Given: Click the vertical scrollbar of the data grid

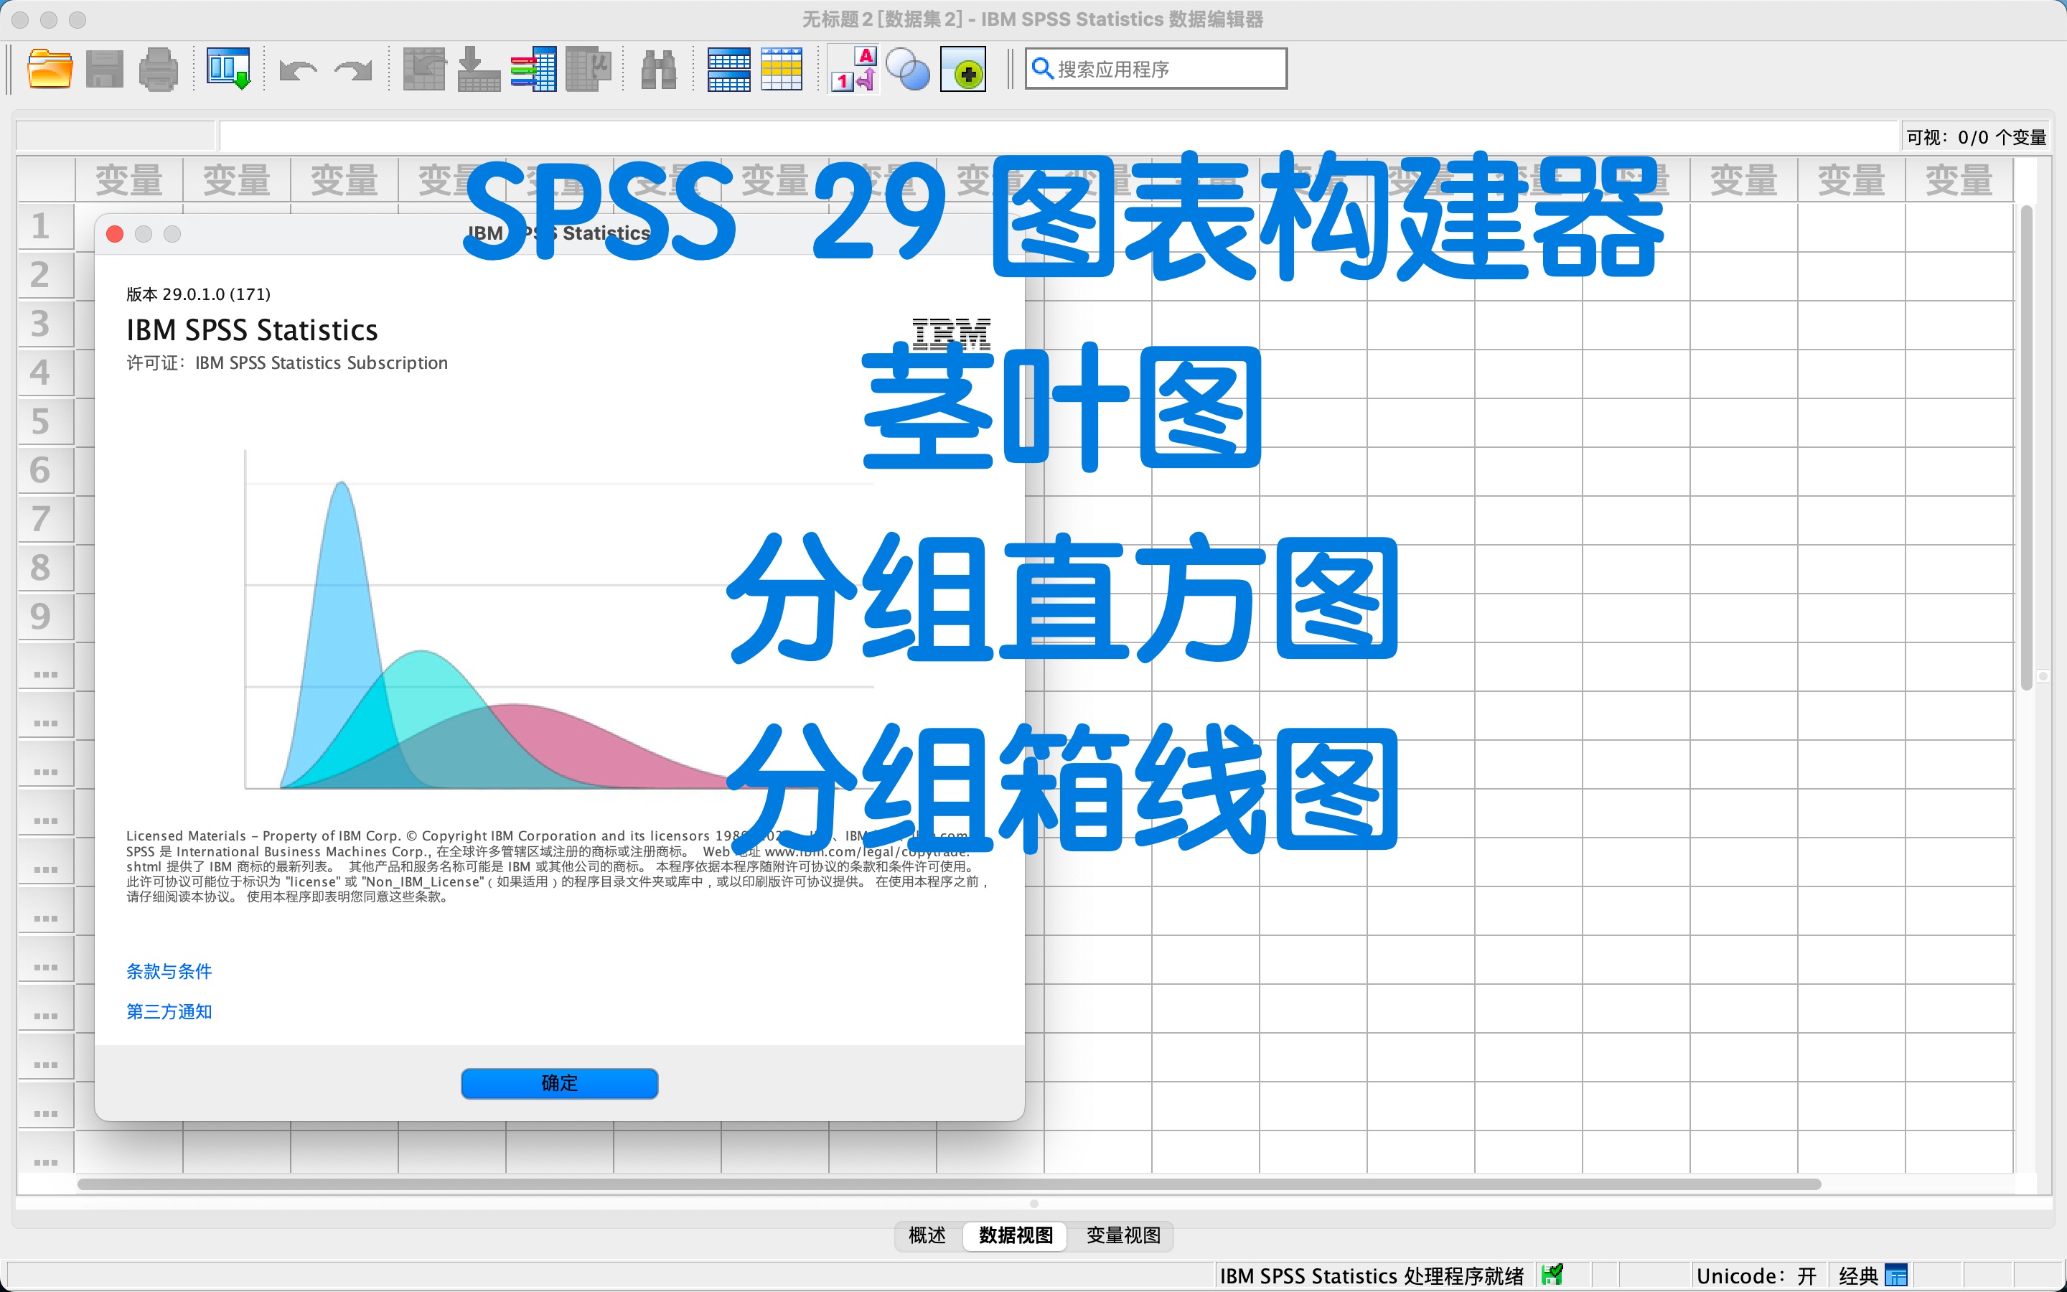Looking at the screenshot, I should (2027, 447).
